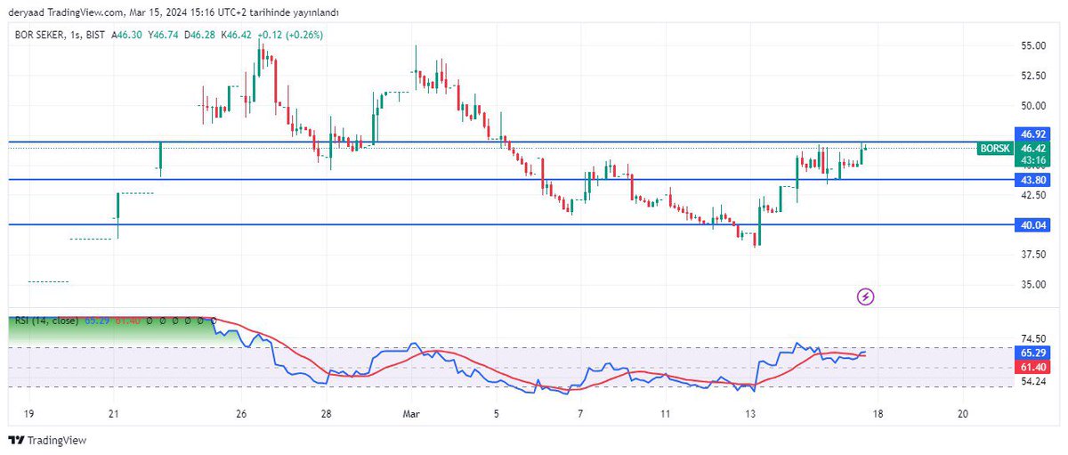Click 54.24 on the RSI axis
This screenshot has height=455, width=1068.
tap(1033, 381)
